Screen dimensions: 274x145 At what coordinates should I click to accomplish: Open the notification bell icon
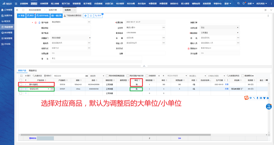tap(244, 4)
